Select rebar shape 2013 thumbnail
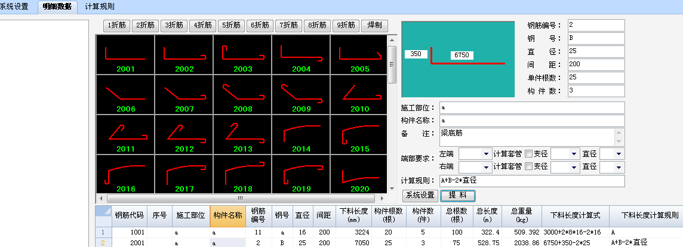This screenshot has width=683, height=247. tap(242, 134)
